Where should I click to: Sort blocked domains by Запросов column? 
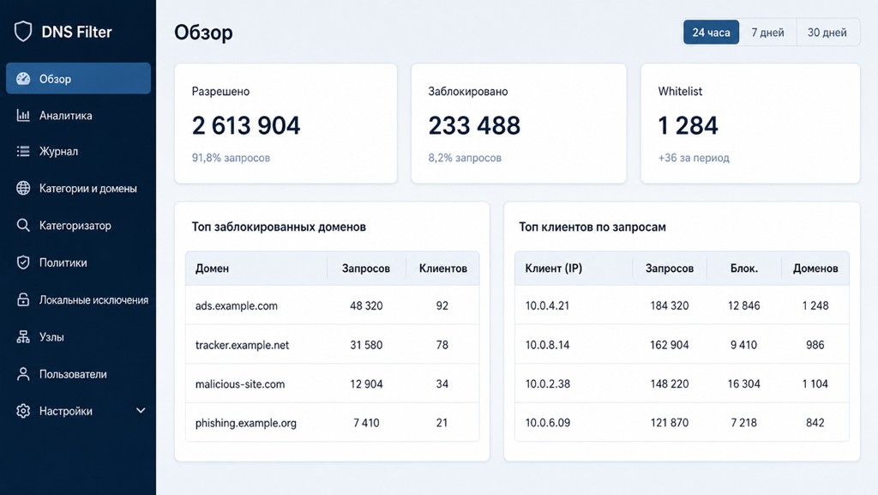click(x=365, y=269)
